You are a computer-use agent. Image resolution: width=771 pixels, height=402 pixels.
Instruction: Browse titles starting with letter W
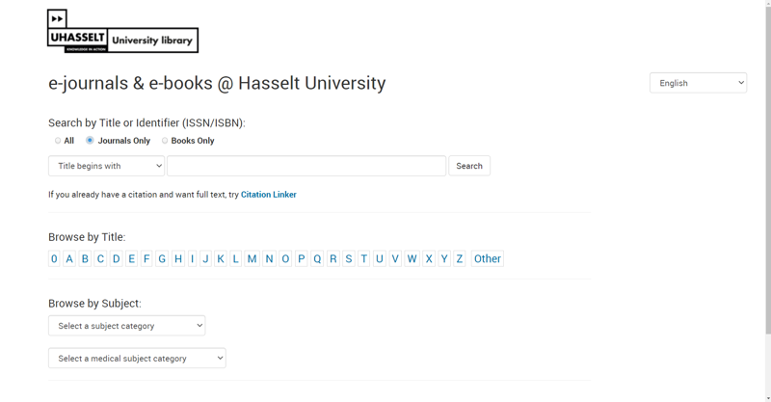click(x=412, y=258)
